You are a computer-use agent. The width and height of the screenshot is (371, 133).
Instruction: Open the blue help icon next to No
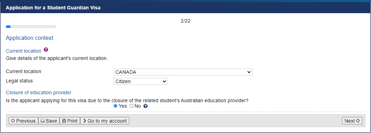coord(146,106)
